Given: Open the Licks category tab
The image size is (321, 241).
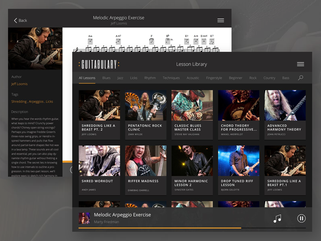Looking at the screenshot, I should pyautogui.click(x=134, y=78).
